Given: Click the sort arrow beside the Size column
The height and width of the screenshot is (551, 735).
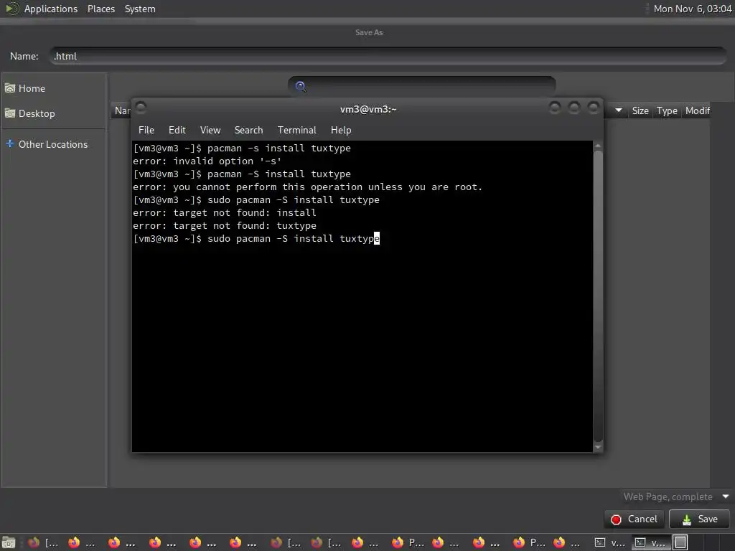Looking at the screenshot, I should click(618, 110).
